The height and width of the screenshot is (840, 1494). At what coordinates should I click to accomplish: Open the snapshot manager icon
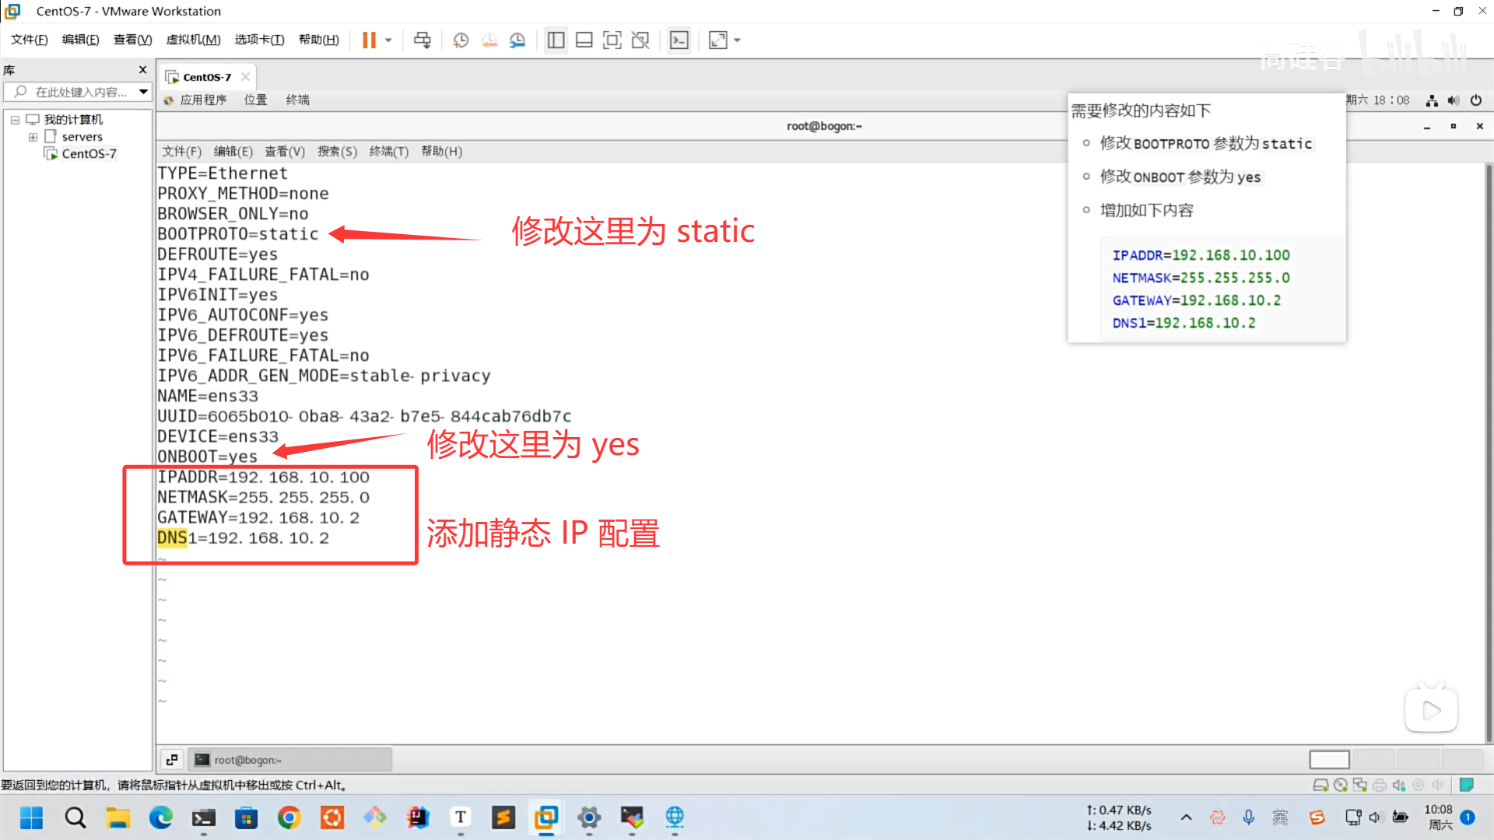[x=517, y=40]
